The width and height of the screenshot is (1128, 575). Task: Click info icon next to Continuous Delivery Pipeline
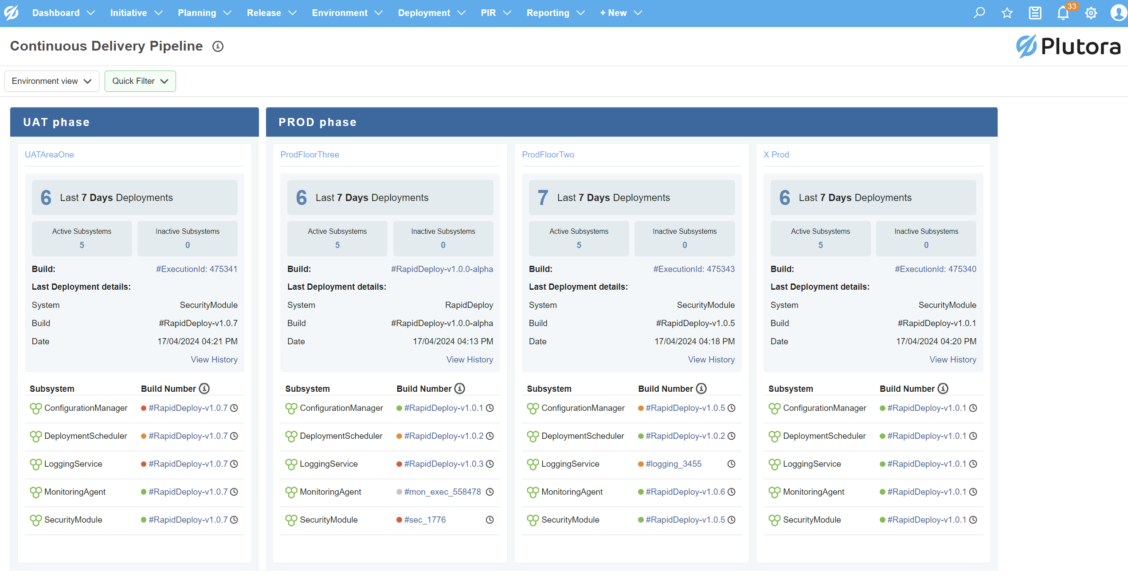pos(218,46)
